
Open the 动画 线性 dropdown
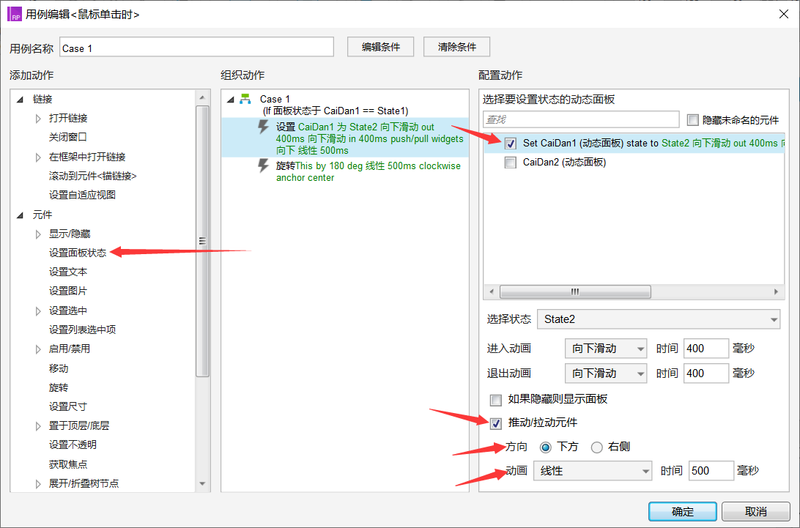(x=593, y=471)
